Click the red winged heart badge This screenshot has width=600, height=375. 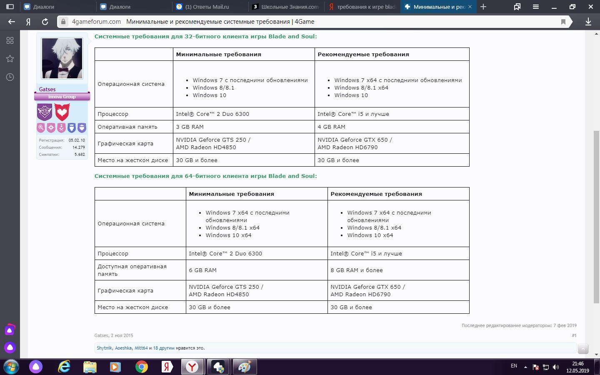pyautogui.click(x=62, y=112)
